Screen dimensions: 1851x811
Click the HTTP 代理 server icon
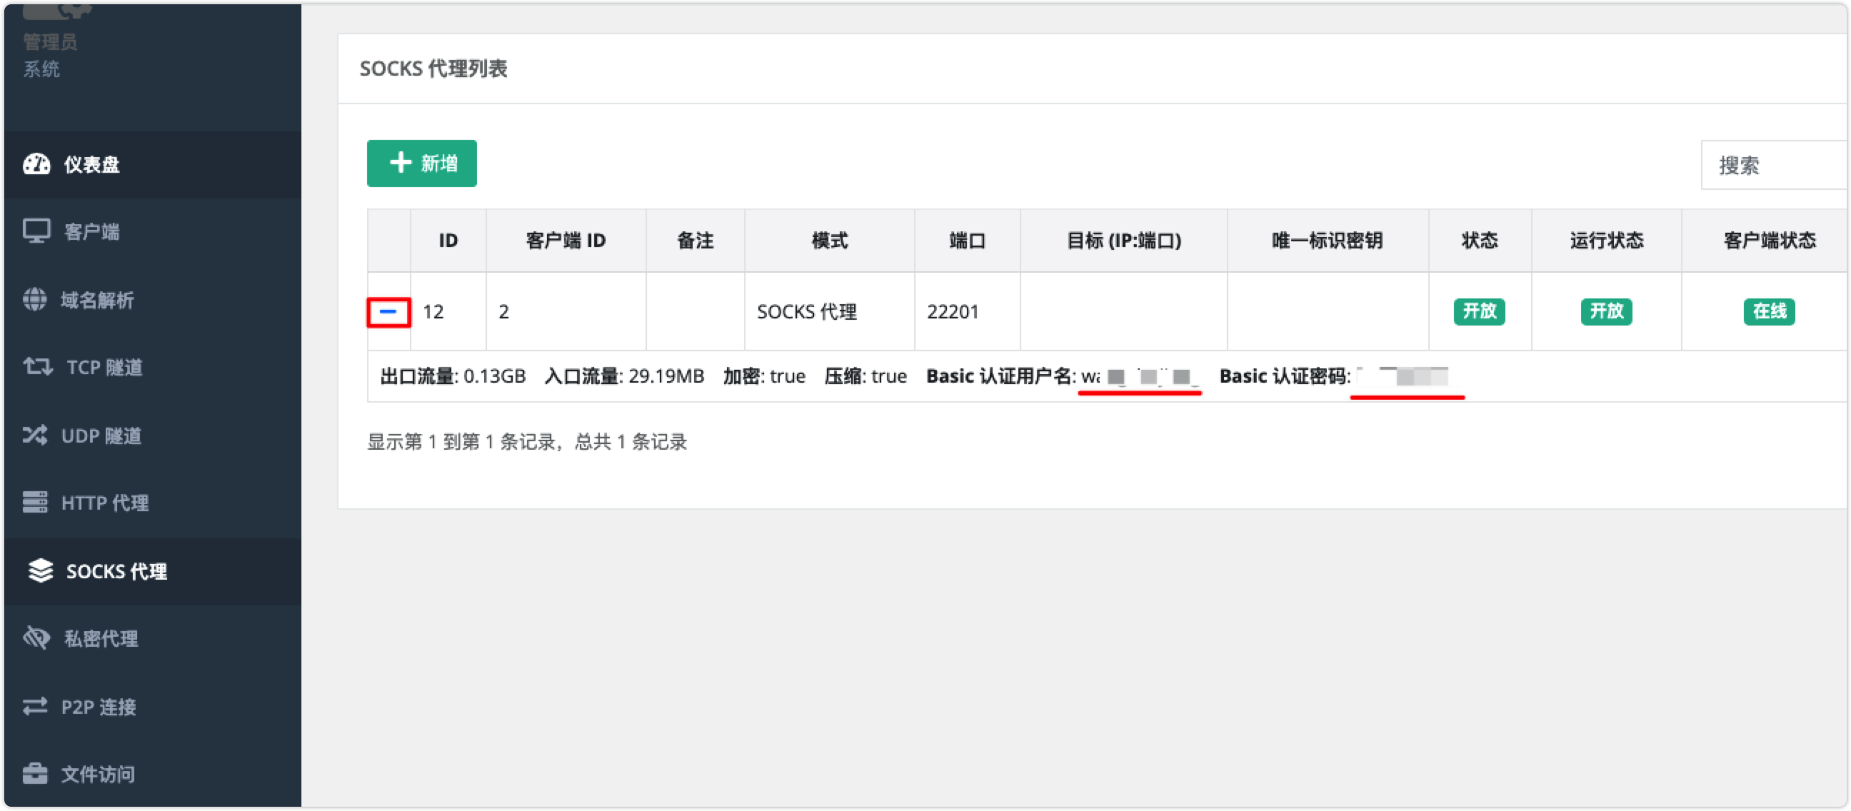35,502
